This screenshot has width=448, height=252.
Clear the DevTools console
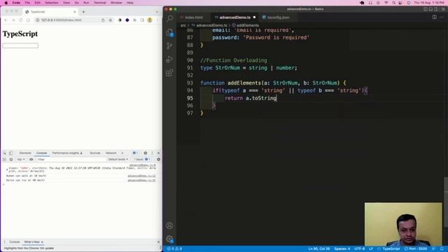click(x=11, y=160)
